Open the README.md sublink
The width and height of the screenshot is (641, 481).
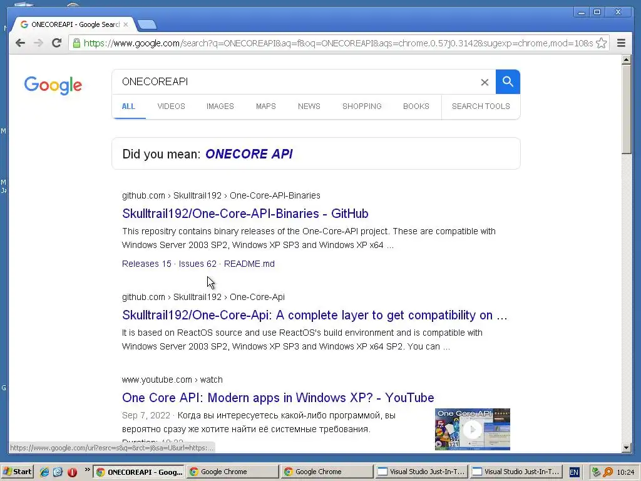pyautogui.click(x=249, y=264)
